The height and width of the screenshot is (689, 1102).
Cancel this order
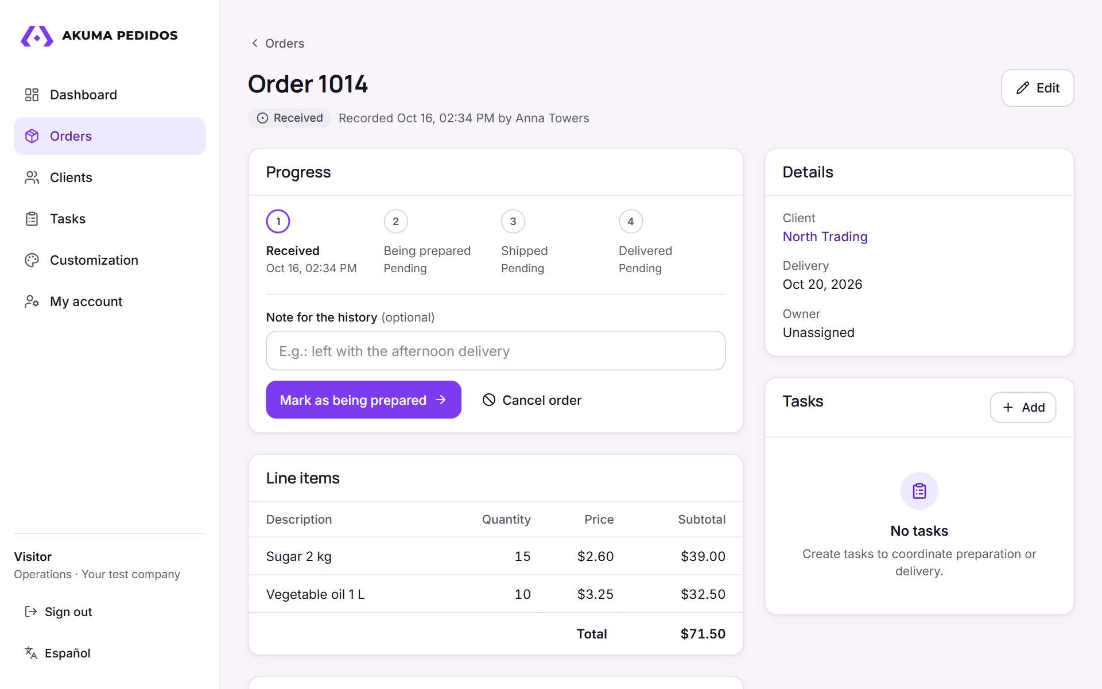[532, 400]
